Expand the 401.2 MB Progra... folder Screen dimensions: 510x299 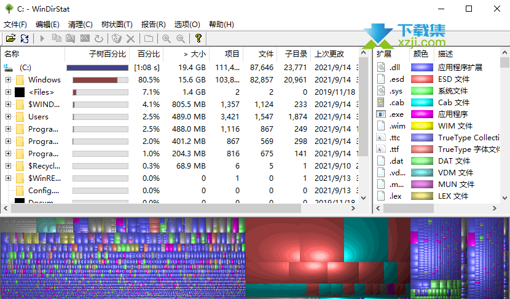tap(8, 141)
